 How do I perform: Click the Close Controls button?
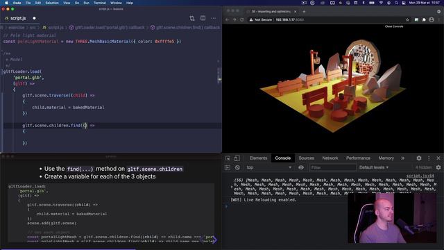[394, 26]
